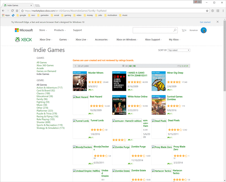
Task: Expand the Games navigation menu
Action: click(x=64, y=40)
